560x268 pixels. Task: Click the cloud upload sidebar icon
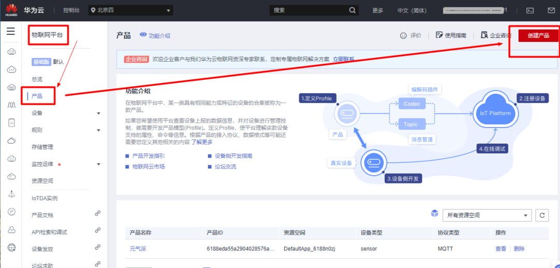coord(11,158)
